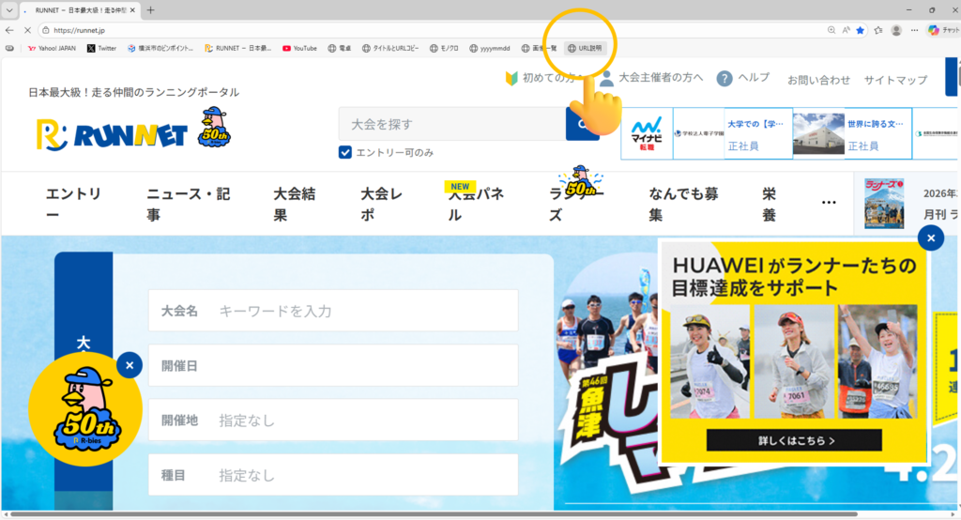This screenshot has height=520, width=961.
Task: Toggle the エントリー可のみ checkbox
Action: pyautogui.click(x=345, y=153)
